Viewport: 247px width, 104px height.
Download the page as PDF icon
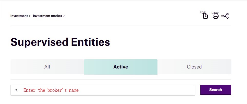click(205, 16)
